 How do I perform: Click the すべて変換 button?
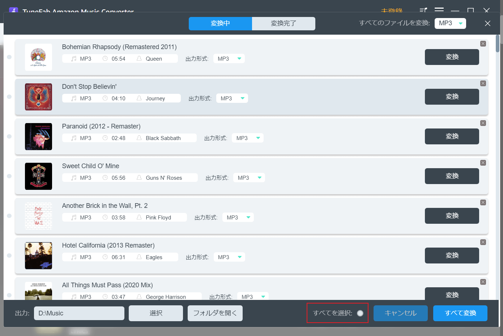(460, 313)
